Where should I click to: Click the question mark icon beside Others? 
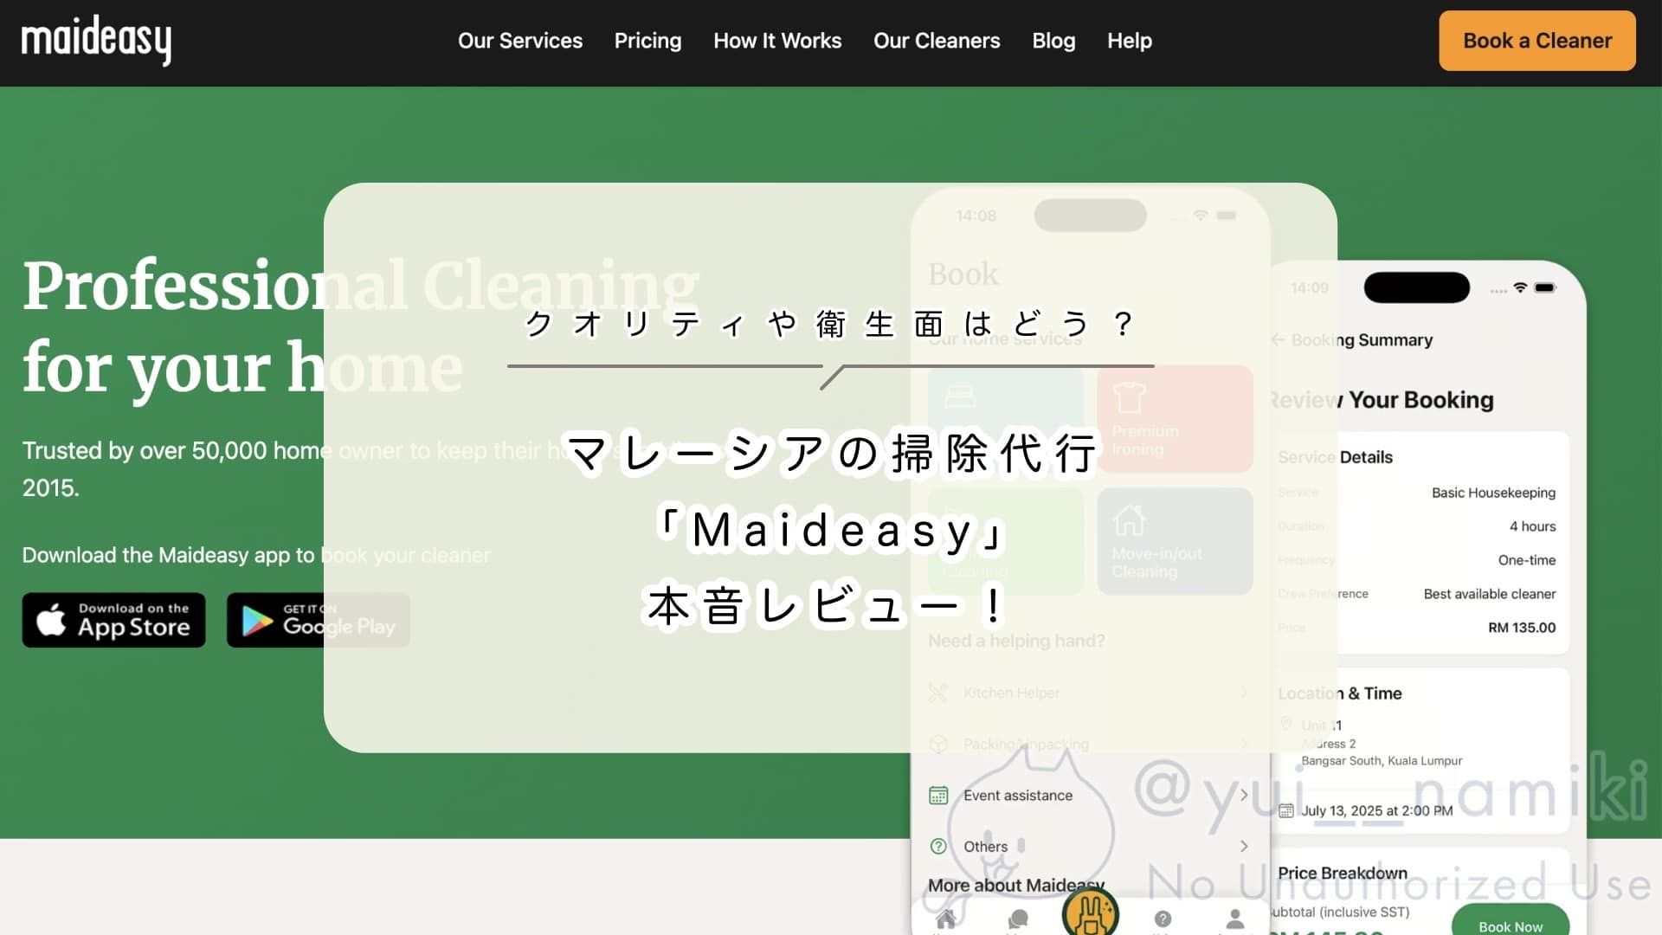pos(938,846)
